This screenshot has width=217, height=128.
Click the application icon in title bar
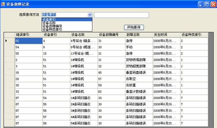coord(3,4)
